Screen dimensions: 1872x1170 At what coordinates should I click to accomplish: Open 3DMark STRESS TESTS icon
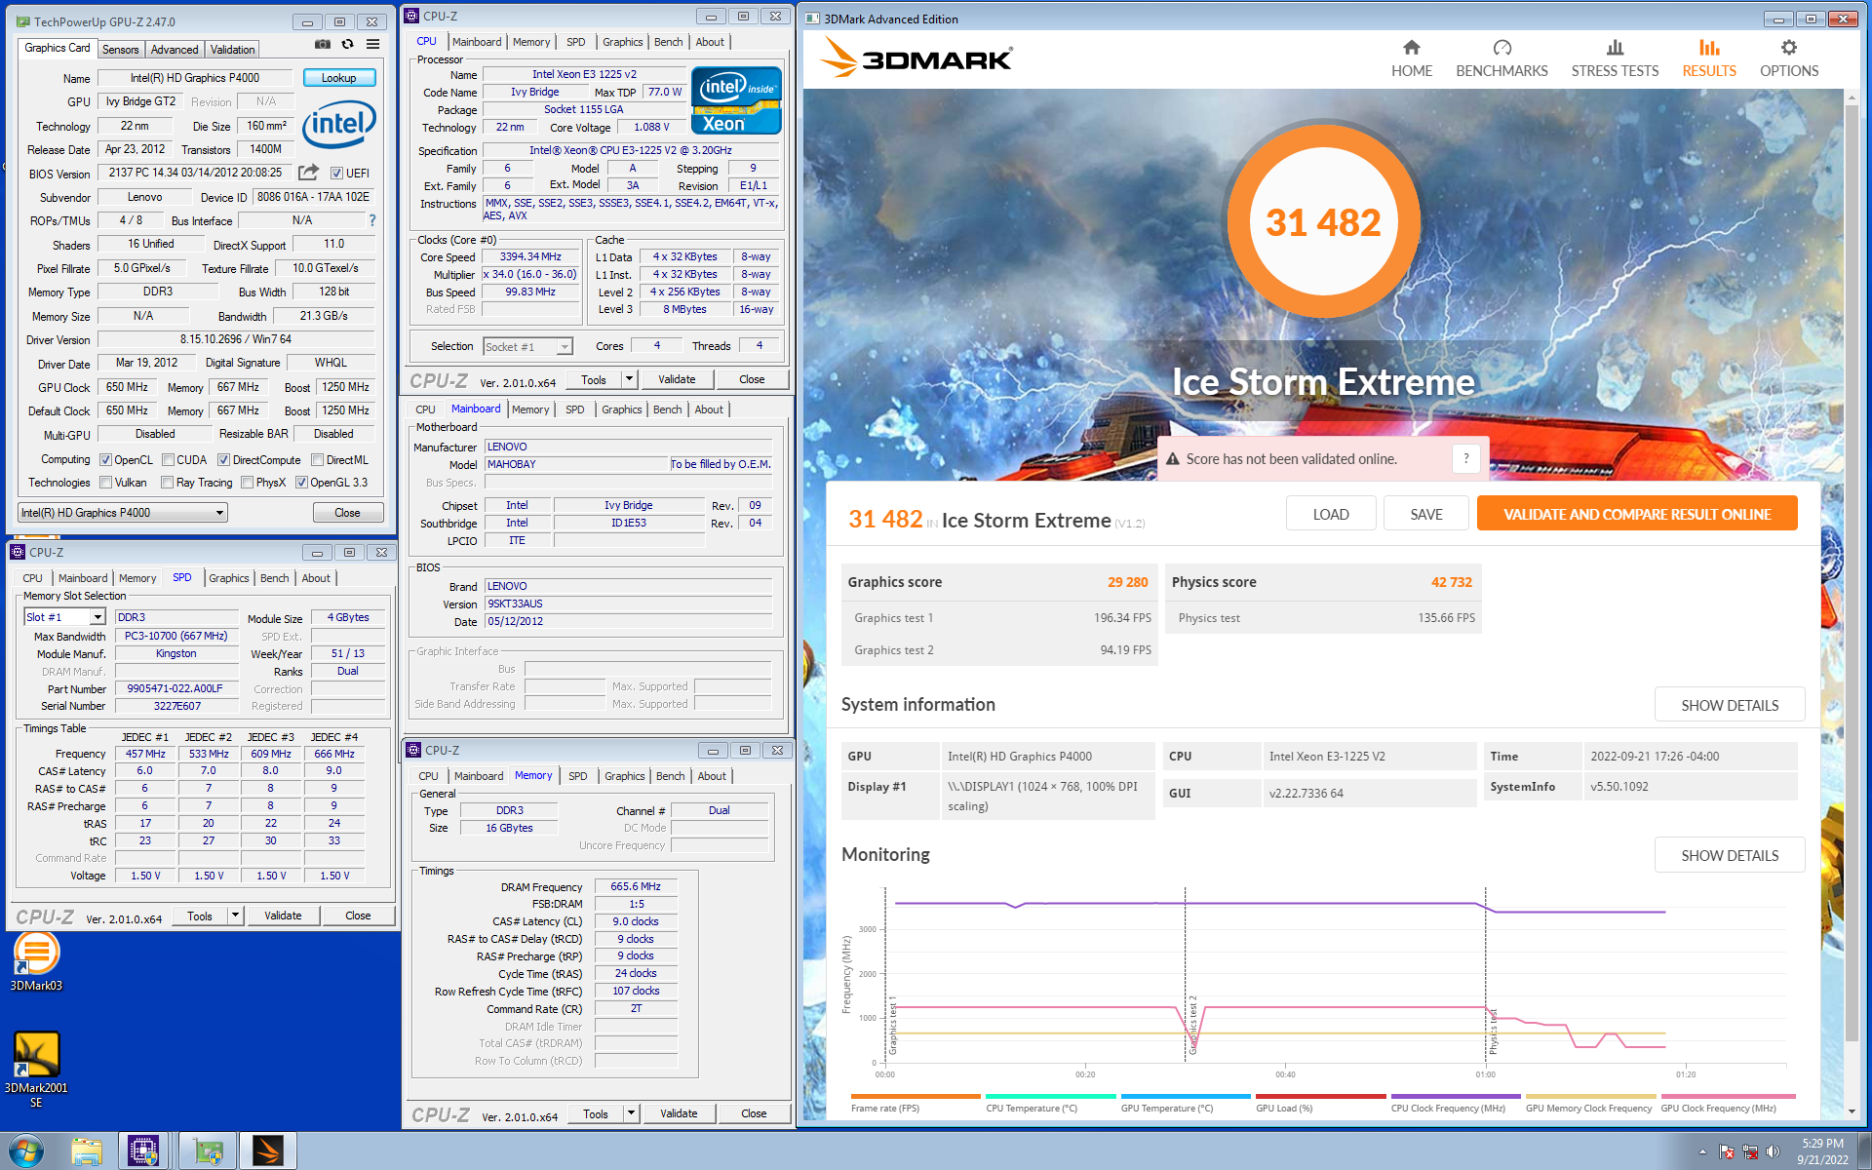click(x=1615, y=48)
